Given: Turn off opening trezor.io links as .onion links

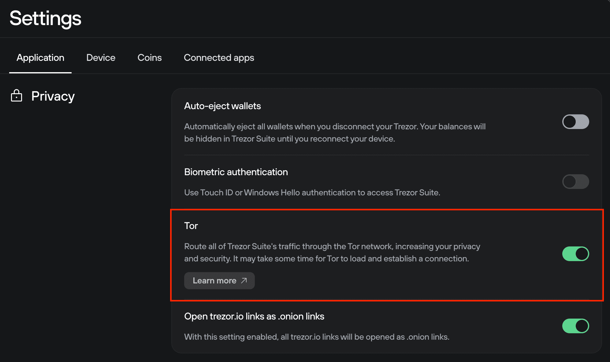Looking at the screenshot, I should point(575,326).
